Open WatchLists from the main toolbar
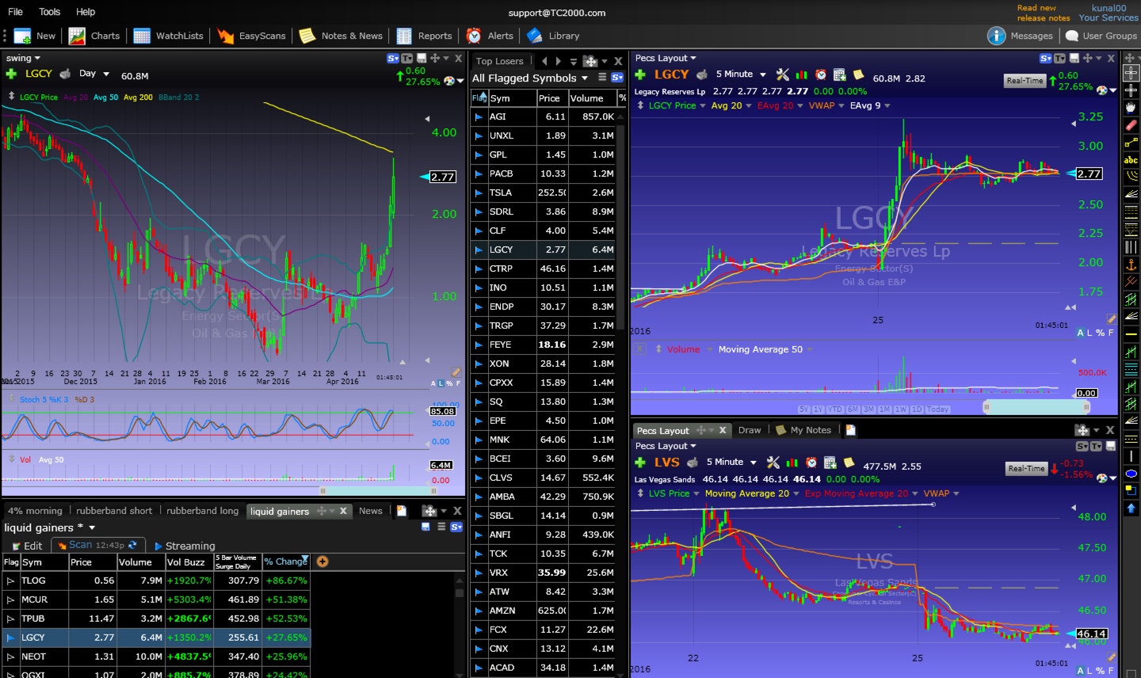Screen dimensions: 1141x678 (169, 36)
